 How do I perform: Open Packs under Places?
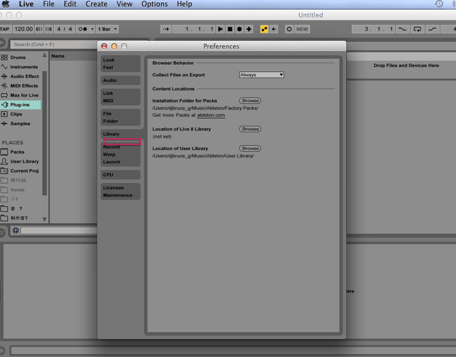(20, 152)
